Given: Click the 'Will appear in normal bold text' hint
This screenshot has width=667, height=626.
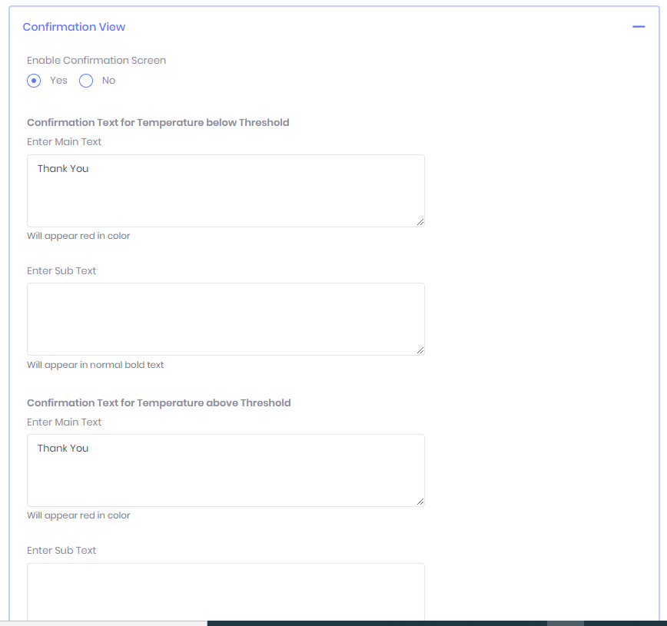Looking at the screenshot, I should coord(95,365).
